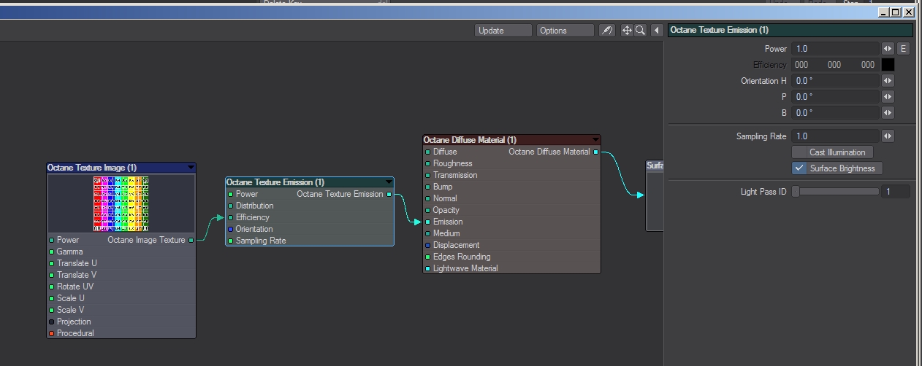This screenshot has width=922, height=366.
Task: Click the Scale U input connector
Action: pos(52,298)
